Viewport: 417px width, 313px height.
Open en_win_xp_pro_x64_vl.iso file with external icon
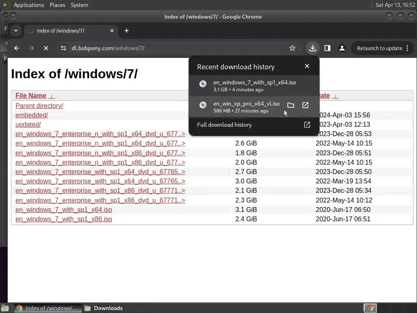(x=305, y=105)
